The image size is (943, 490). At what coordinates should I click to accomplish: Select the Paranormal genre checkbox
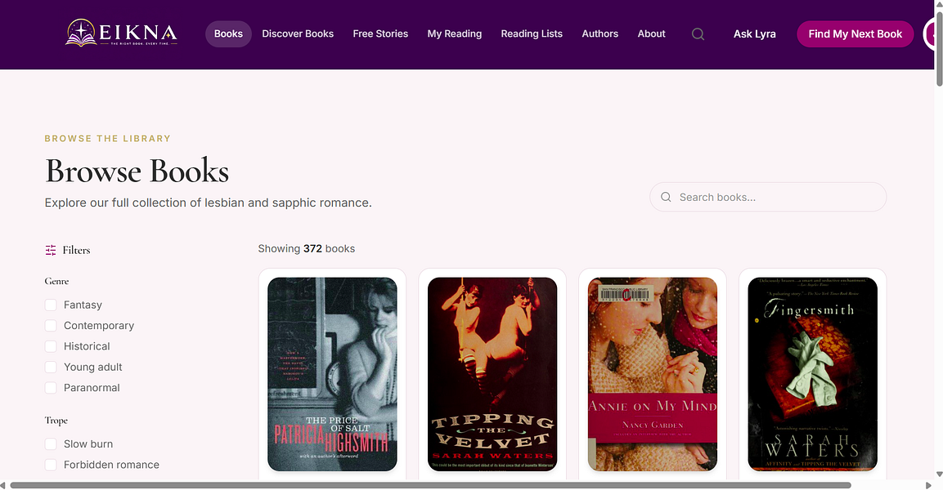(51, 388)
